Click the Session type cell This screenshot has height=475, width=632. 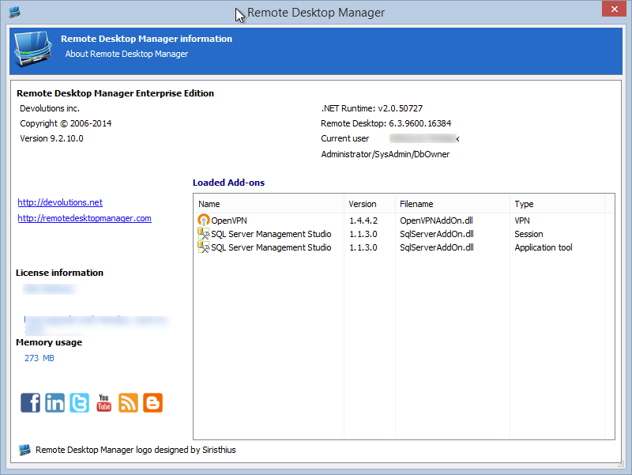pos(529,234)
